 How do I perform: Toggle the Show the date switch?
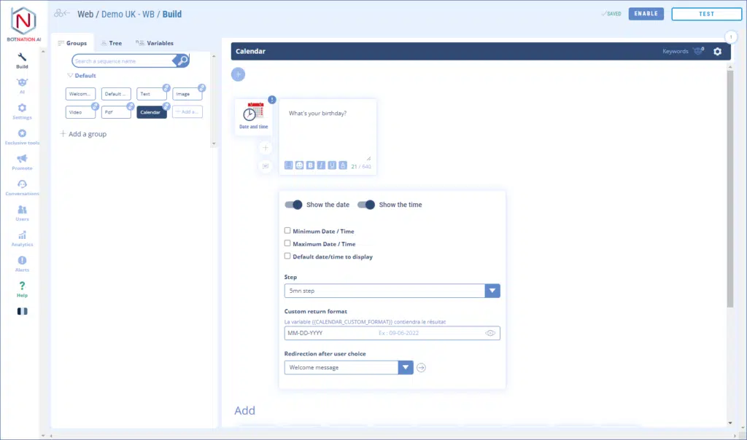(293, 205)
